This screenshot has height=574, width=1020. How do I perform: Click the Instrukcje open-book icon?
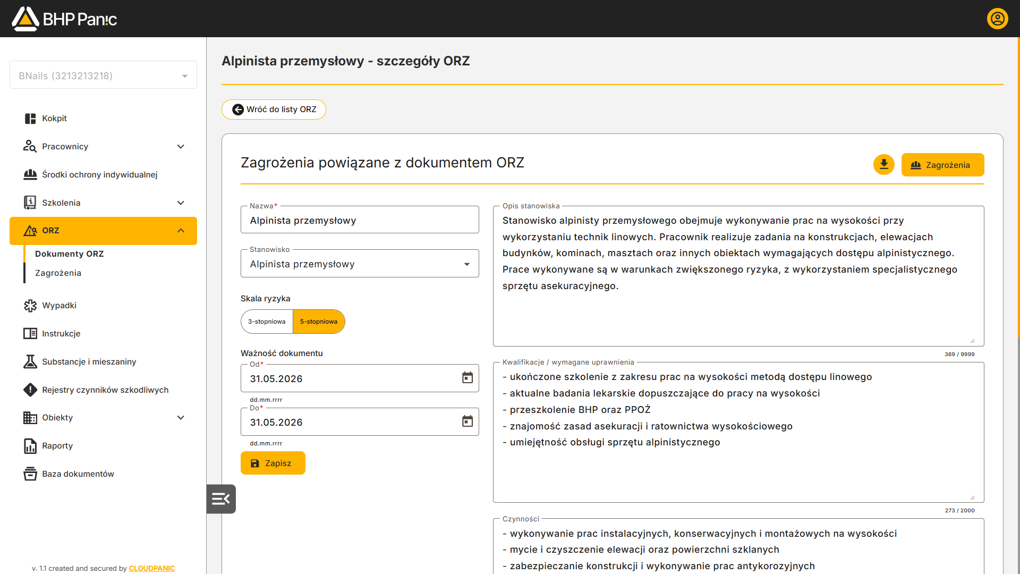point(30,334)
